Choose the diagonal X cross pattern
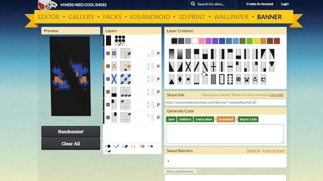 (188, 67)
